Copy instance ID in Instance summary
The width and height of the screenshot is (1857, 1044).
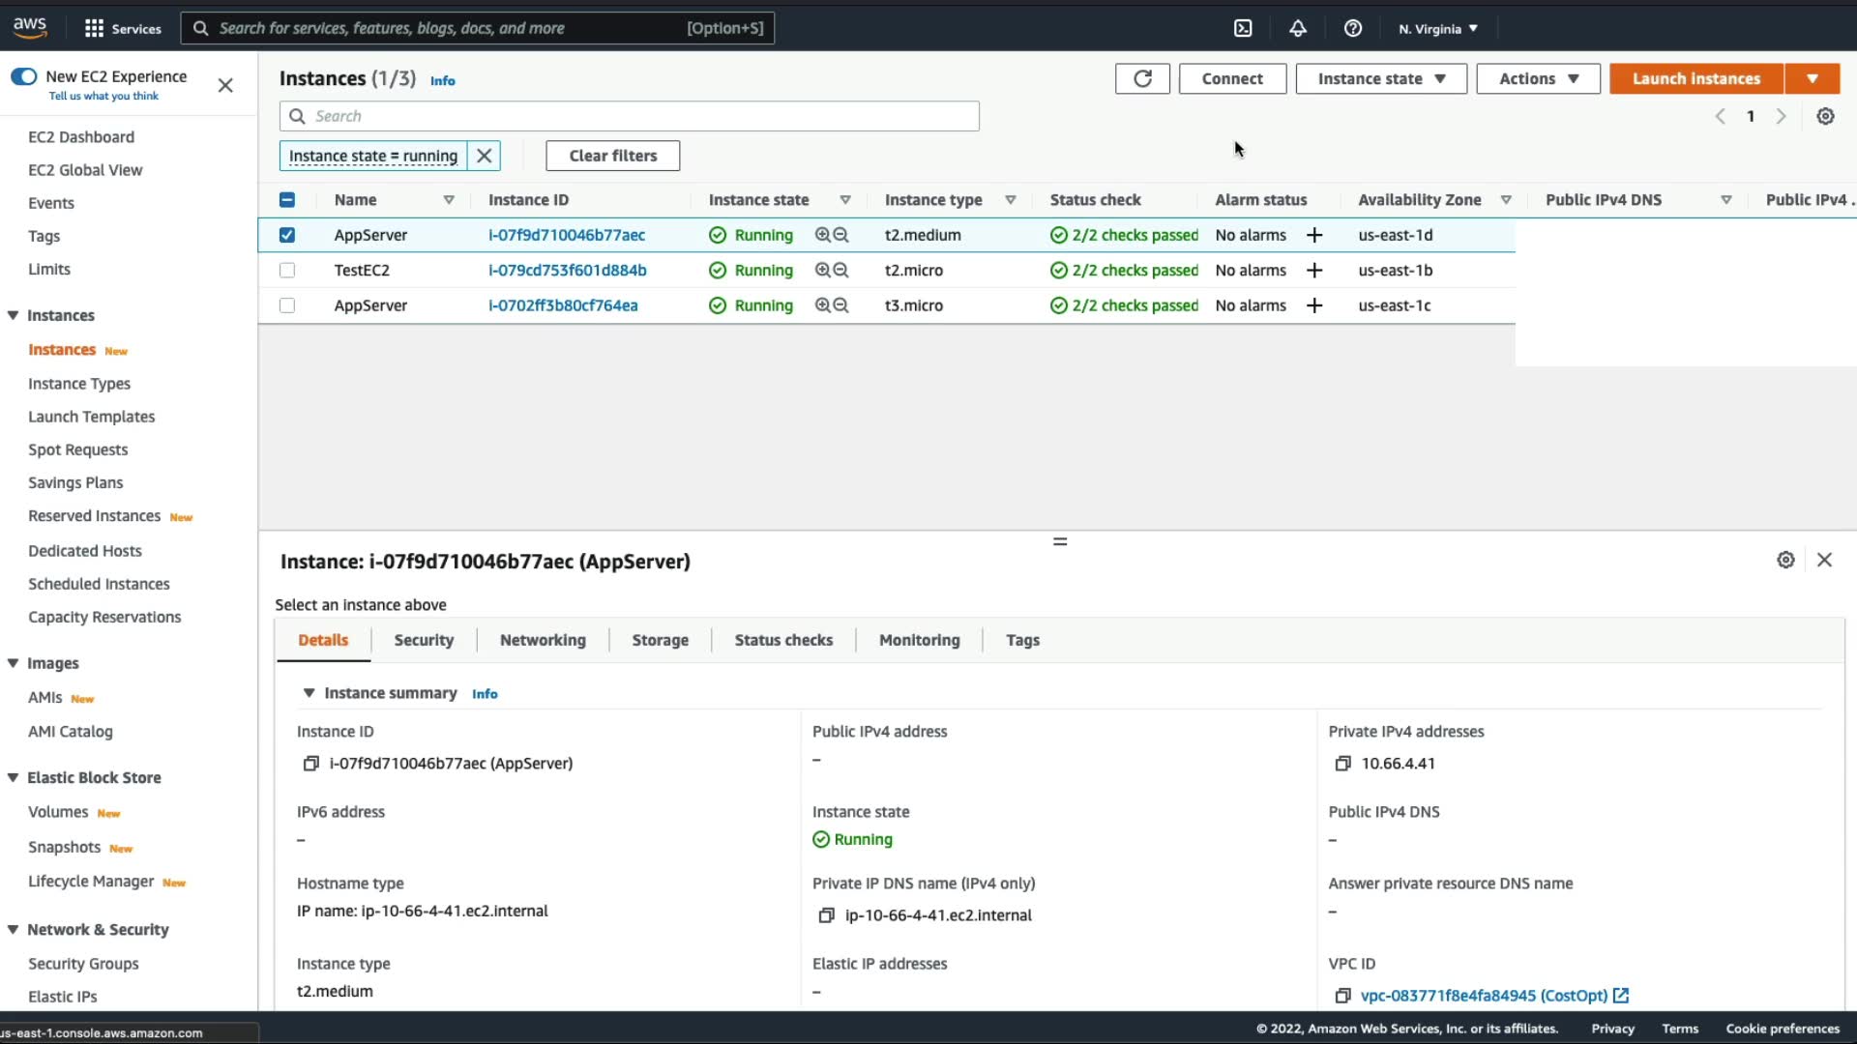[310, 764]
